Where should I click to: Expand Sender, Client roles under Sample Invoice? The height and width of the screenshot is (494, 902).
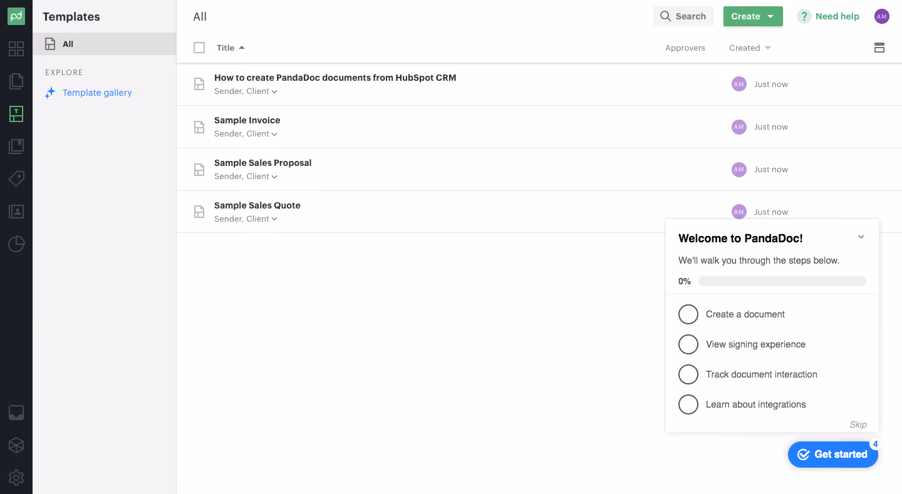coord(246,134)
